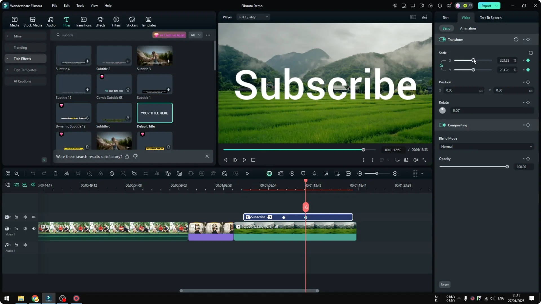Click the Scale Y slider handle

[473, 70]
